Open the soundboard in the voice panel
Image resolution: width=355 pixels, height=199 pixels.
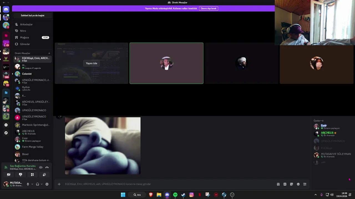pyautogui.click(x=44, y=175)
